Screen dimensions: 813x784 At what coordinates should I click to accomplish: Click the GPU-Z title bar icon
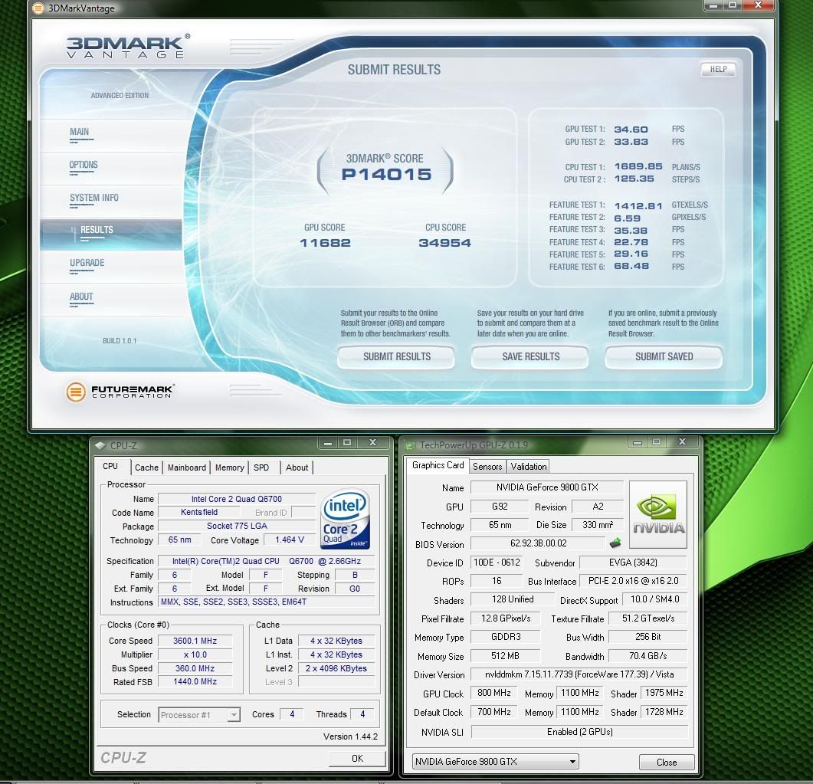411,445
